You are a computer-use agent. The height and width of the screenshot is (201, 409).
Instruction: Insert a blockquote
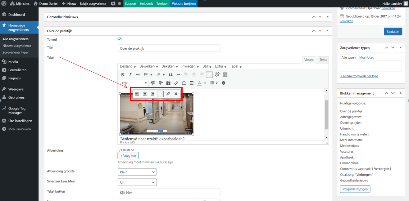click(x=170, y=75)
